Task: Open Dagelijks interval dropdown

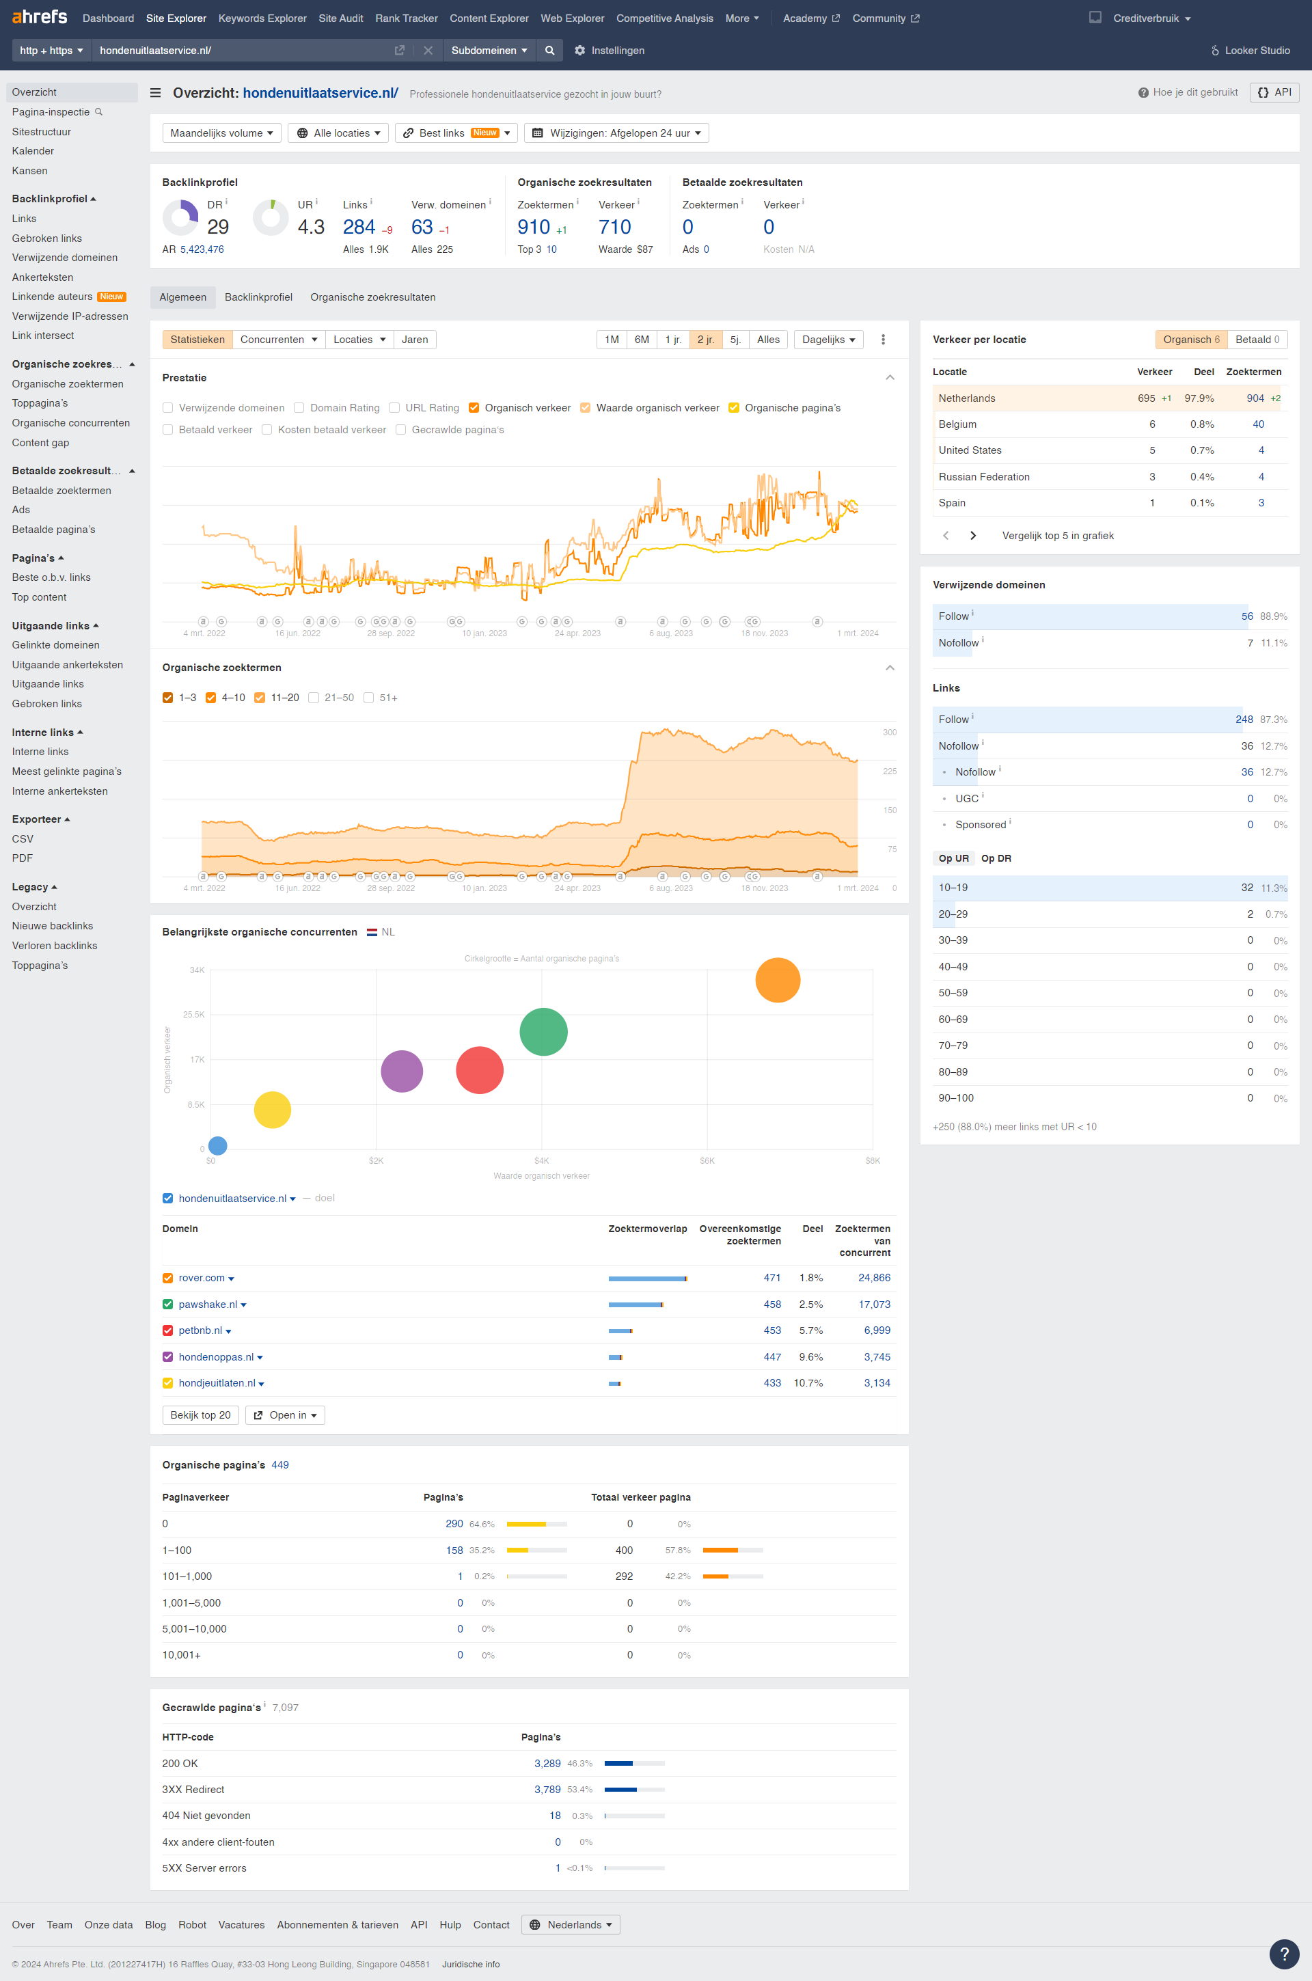Action: coord(828,340)
